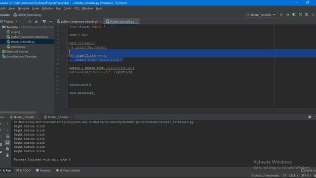316x178 pixels.
Task: Open the Python Console tool window
Action: (68, 171)
